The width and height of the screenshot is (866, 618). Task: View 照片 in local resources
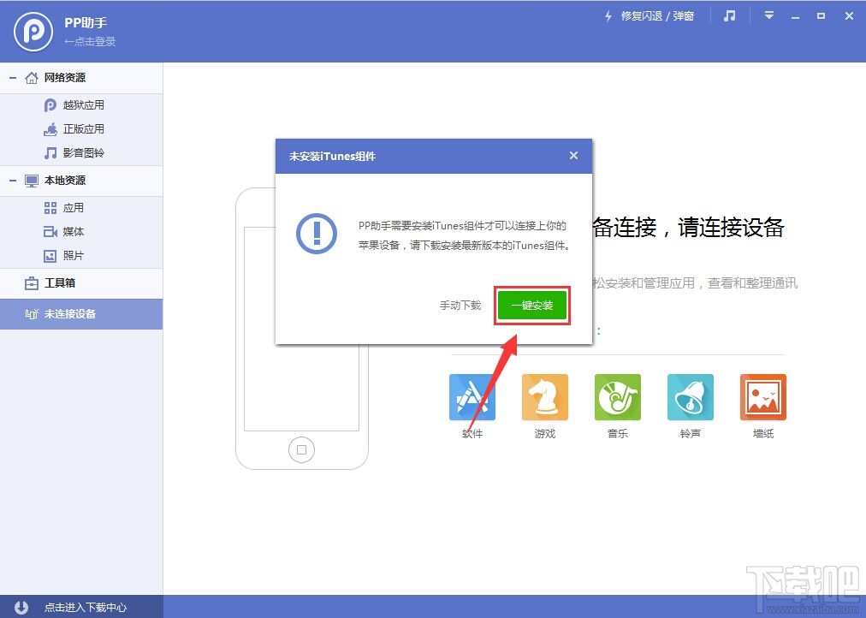coord(73,255)
